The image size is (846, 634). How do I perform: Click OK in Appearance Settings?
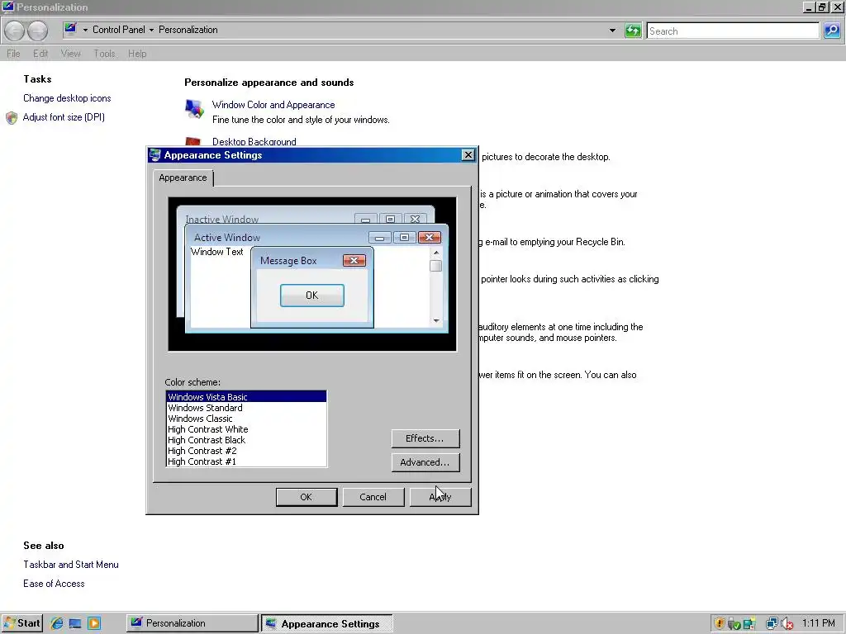pos(307,497)
